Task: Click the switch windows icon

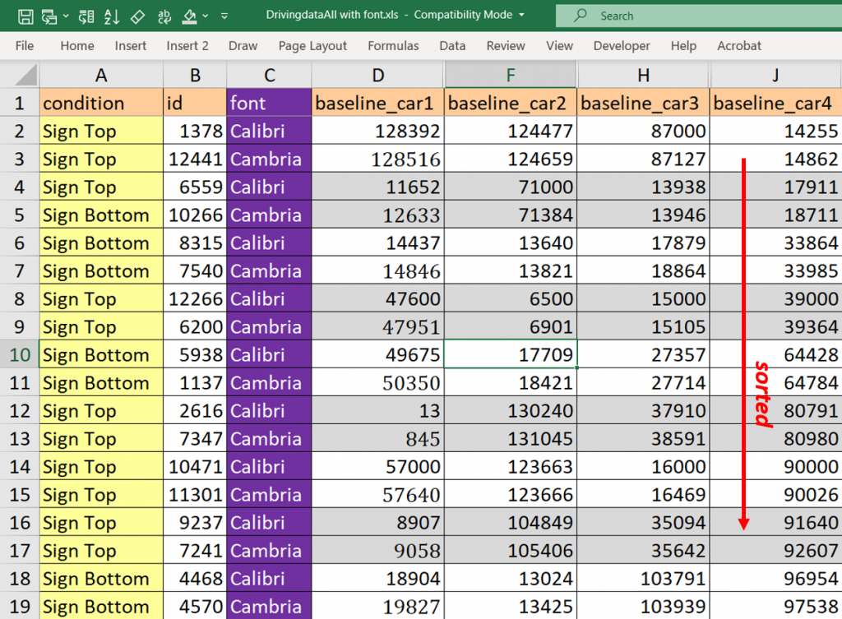Action: pyautogui.click(x=49, y=16)
